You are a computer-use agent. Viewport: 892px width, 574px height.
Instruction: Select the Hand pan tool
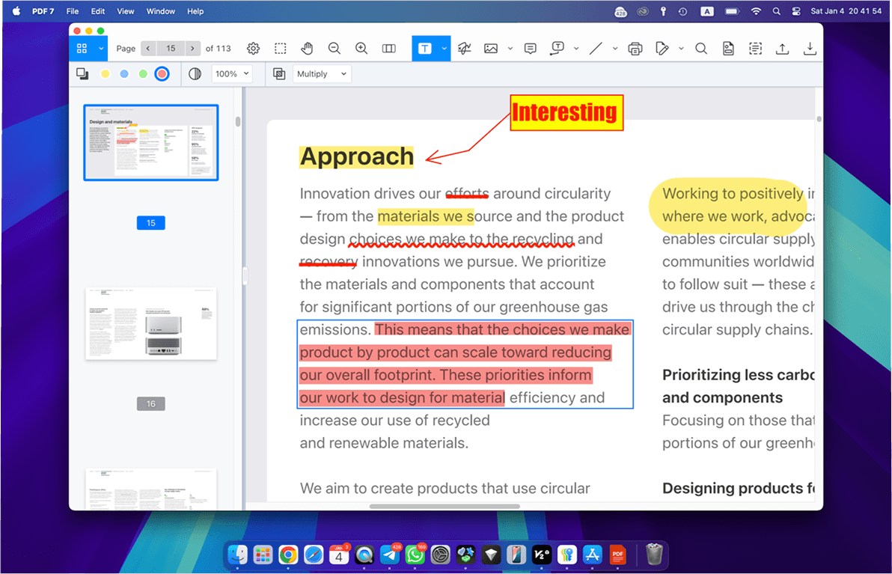pyautogui.click(x=308, y=49)
